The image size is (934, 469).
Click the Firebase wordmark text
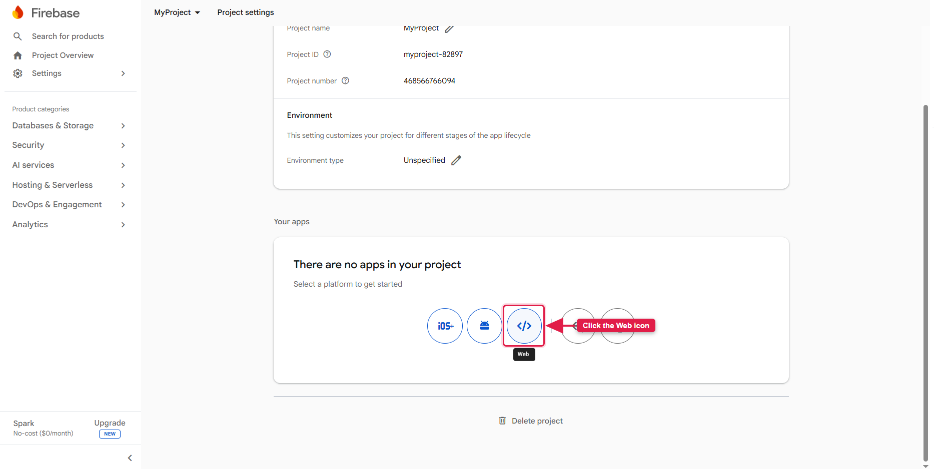pos(56,13)
